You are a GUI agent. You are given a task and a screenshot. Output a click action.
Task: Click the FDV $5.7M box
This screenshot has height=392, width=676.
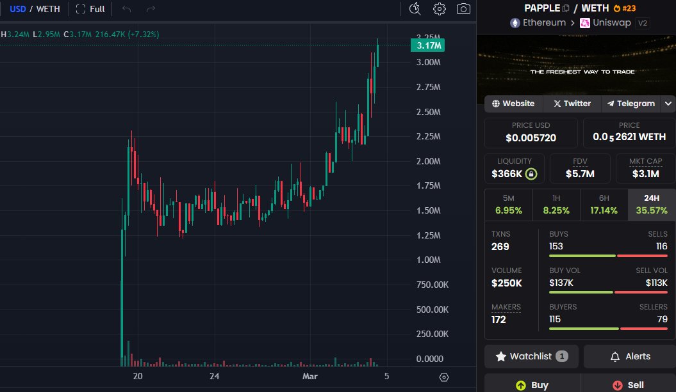pos(580,168)
